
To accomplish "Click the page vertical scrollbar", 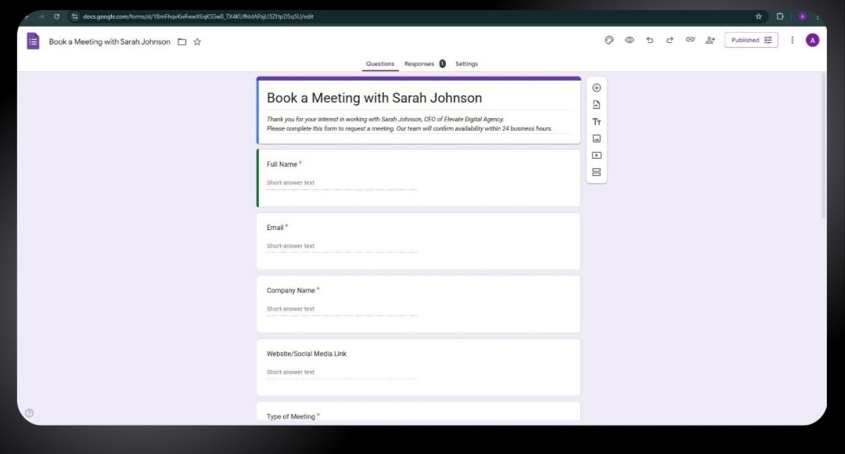I will [x=823, y=146].
